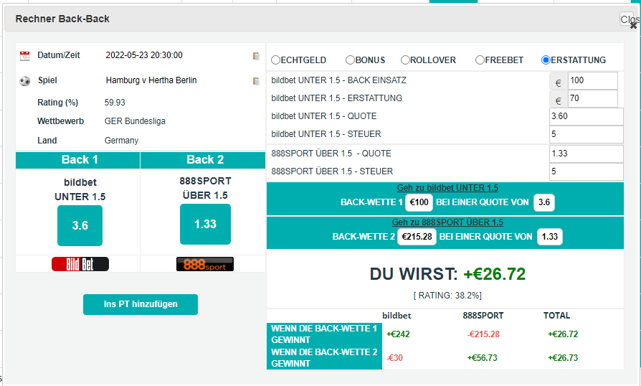Click the €215.28 back-wette 2 stake box
Viewport: 641px width, 386px height.
tap(417, 237)
